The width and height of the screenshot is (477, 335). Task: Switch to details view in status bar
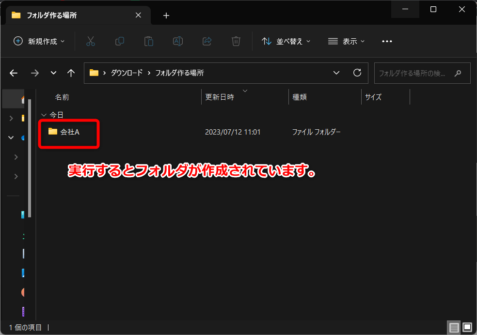click(x=454, y=327)
